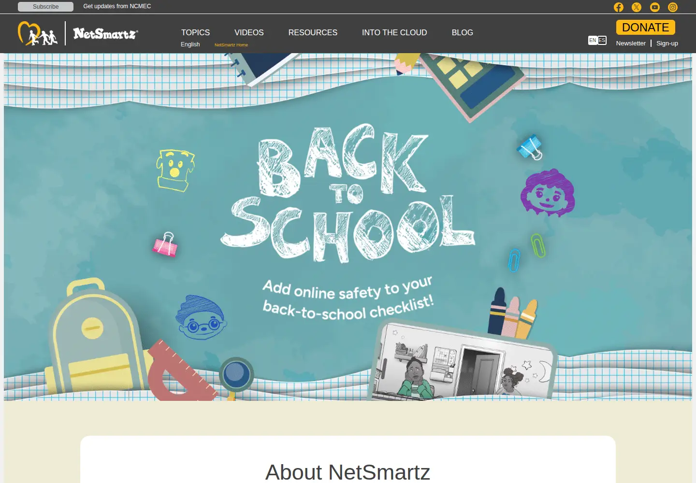696x483 pixels.
Task: Click the yellow DONATE button
Action: (646, 28)
